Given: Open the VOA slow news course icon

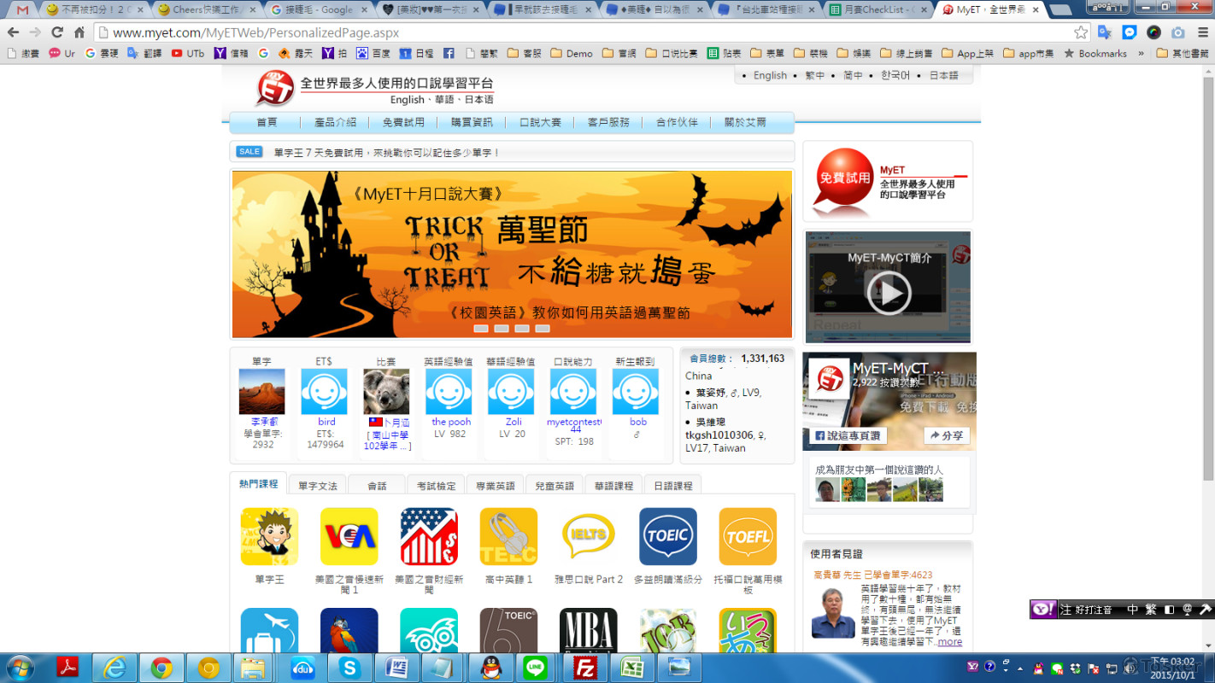Looking at the screenshot, I should click(349, 536).
